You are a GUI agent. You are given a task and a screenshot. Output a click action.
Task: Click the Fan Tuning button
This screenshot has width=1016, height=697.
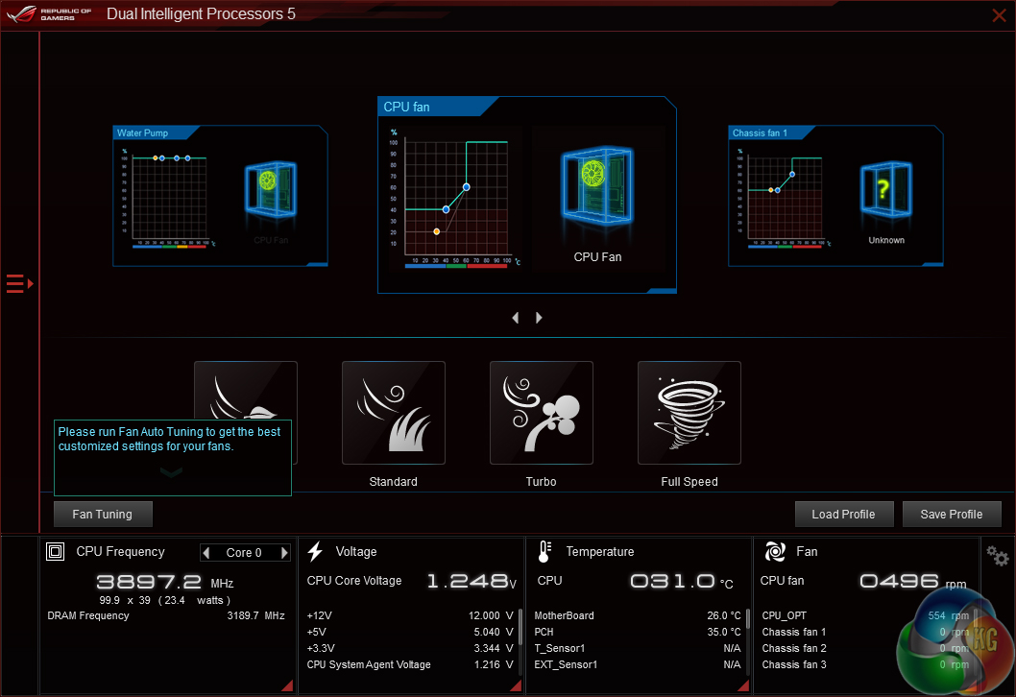103,514
